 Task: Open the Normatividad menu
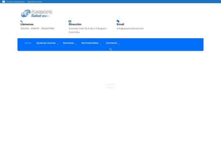point(90,43)
